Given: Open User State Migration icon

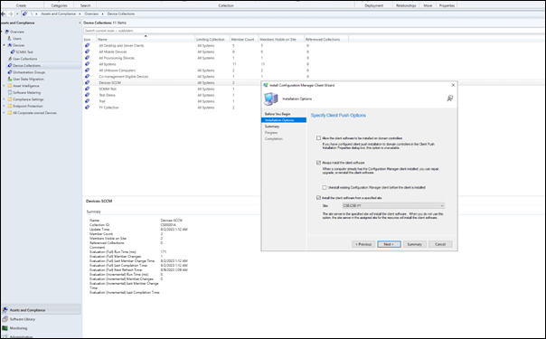Looking at the screenshot, I should 10,79.
